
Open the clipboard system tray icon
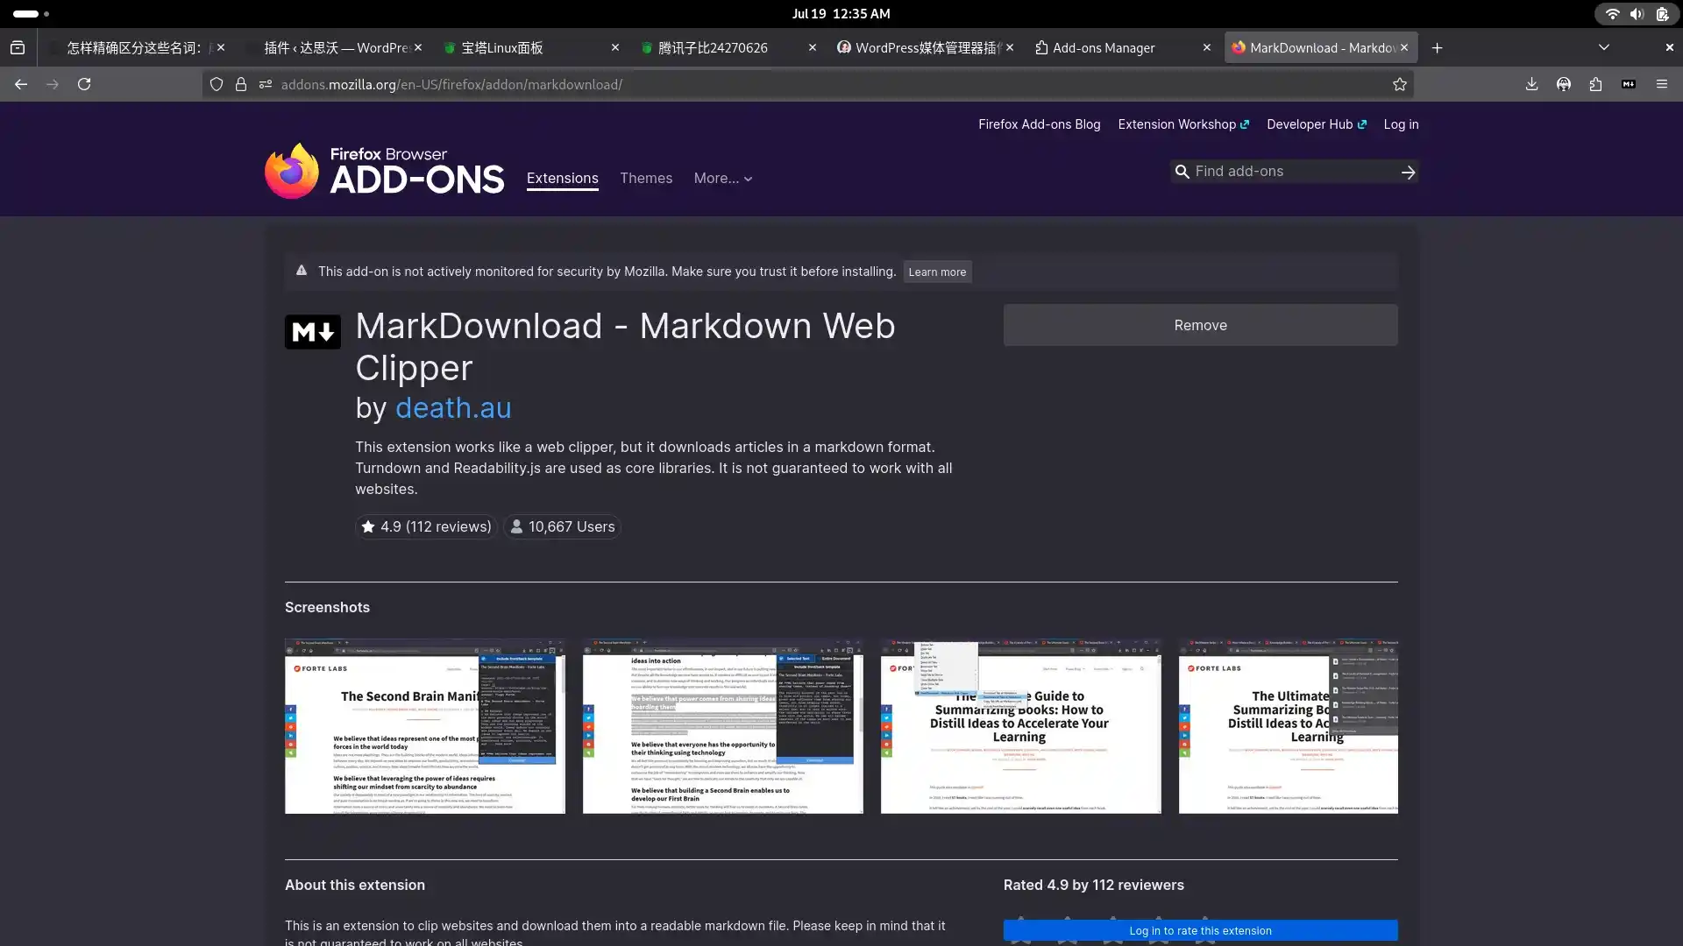1662,14
